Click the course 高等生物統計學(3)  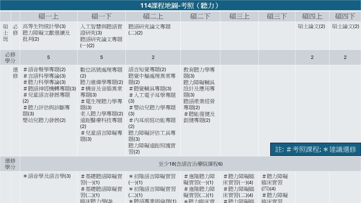[44, 27]
